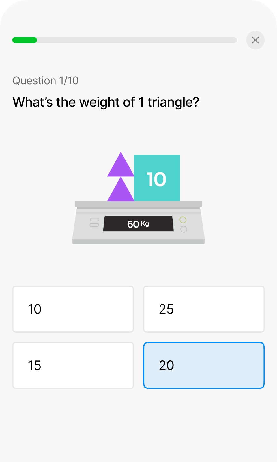This screenshot has height=462, width=277.
Task: Click the green circle indicator on the scale
Action: point(183,220)
